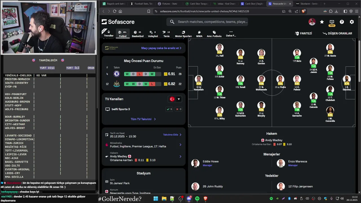Open Spotify from Windows taskbar

tap(197, 198)
